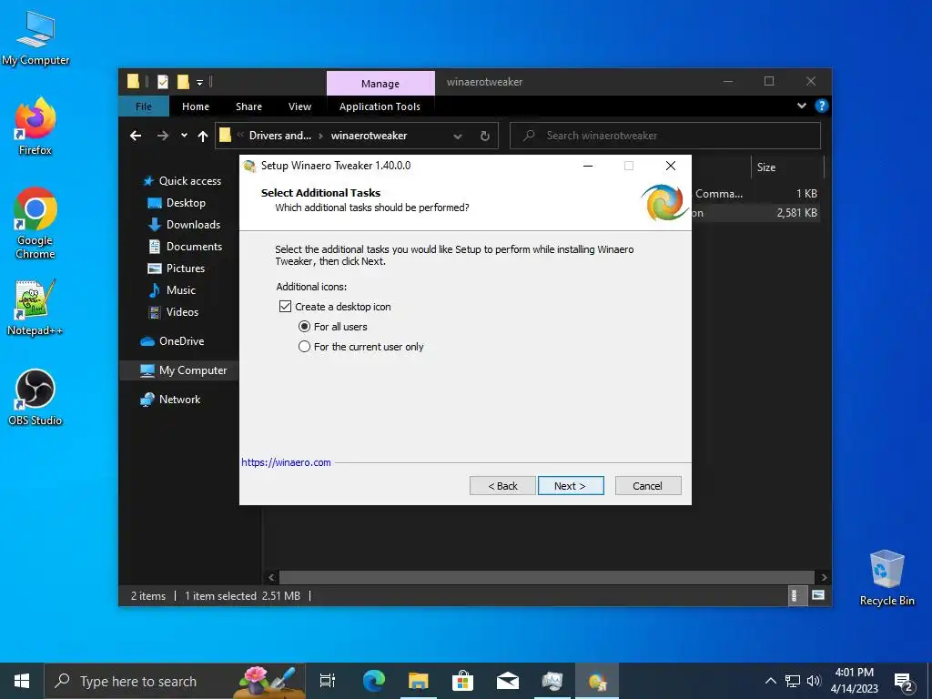Switch to the View ribbon tab

point(299,106)
